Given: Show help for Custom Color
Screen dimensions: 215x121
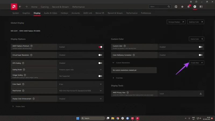Looking at the screenshot, I should 125,46.
